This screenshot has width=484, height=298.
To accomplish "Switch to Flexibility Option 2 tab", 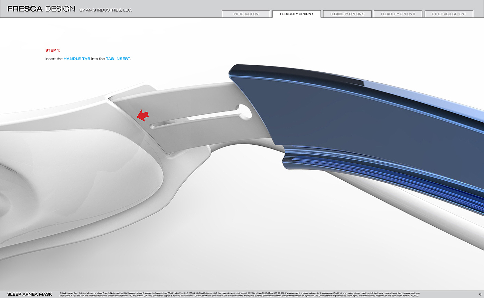I will 347,14.
